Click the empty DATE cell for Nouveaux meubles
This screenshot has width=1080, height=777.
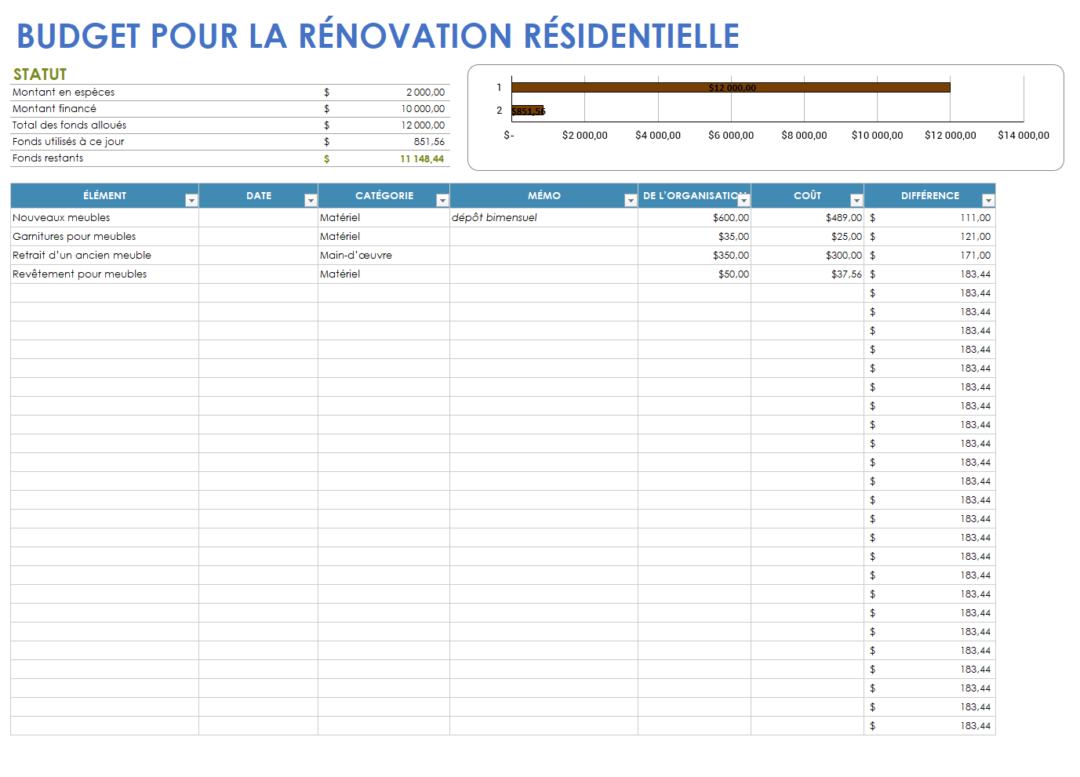click(259, 218)
